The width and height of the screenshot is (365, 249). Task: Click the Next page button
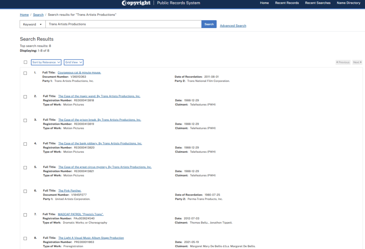click(357, 62)
